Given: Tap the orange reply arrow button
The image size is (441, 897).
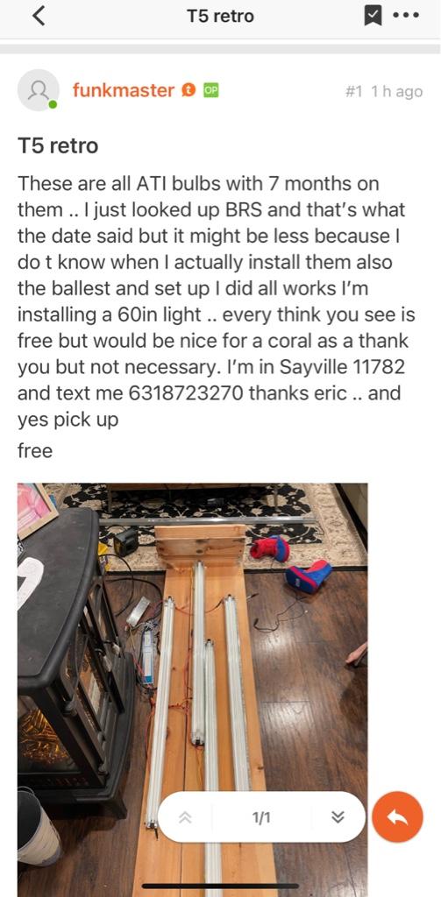Looking at the screenshot, I should click(x=397, y=817).
